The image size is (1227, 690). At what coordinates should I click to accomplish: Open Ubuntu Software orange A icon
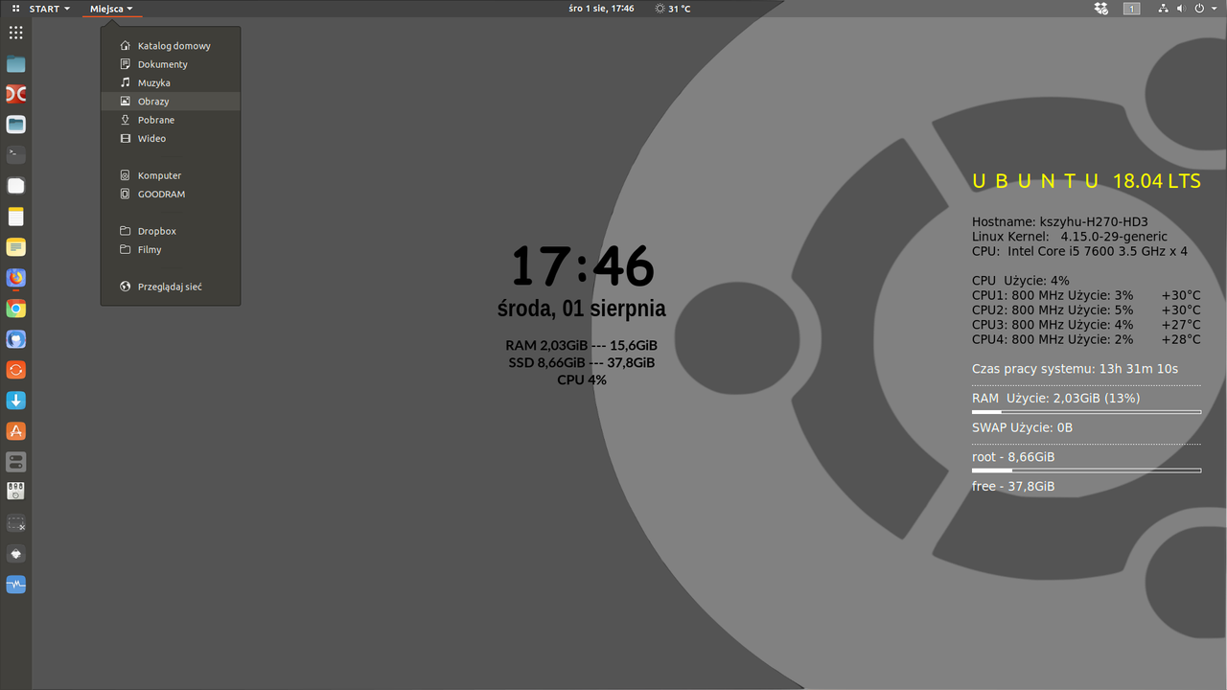pyautogui.click(x=15, y=431)
